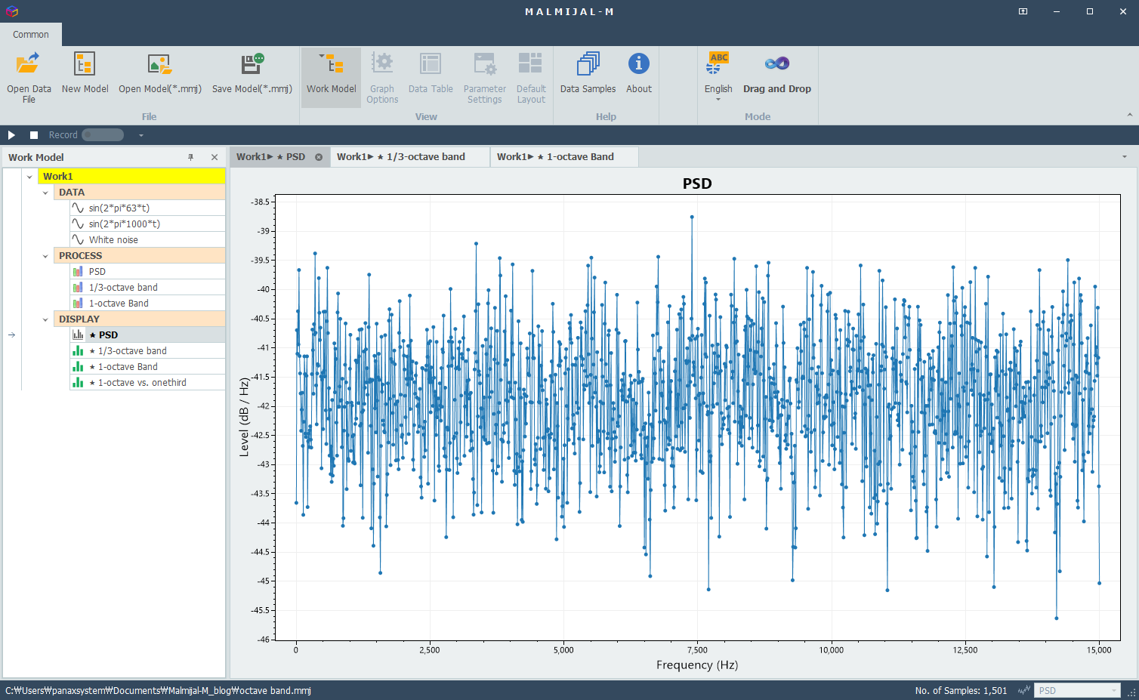Open the document tabs list dropdown
The width and height of the screenshot is (1139, 700).
click(x=1124, y=157)
